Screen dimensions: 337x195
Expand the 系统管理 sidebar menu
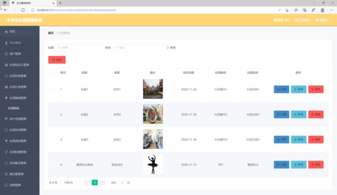(20, 185)
